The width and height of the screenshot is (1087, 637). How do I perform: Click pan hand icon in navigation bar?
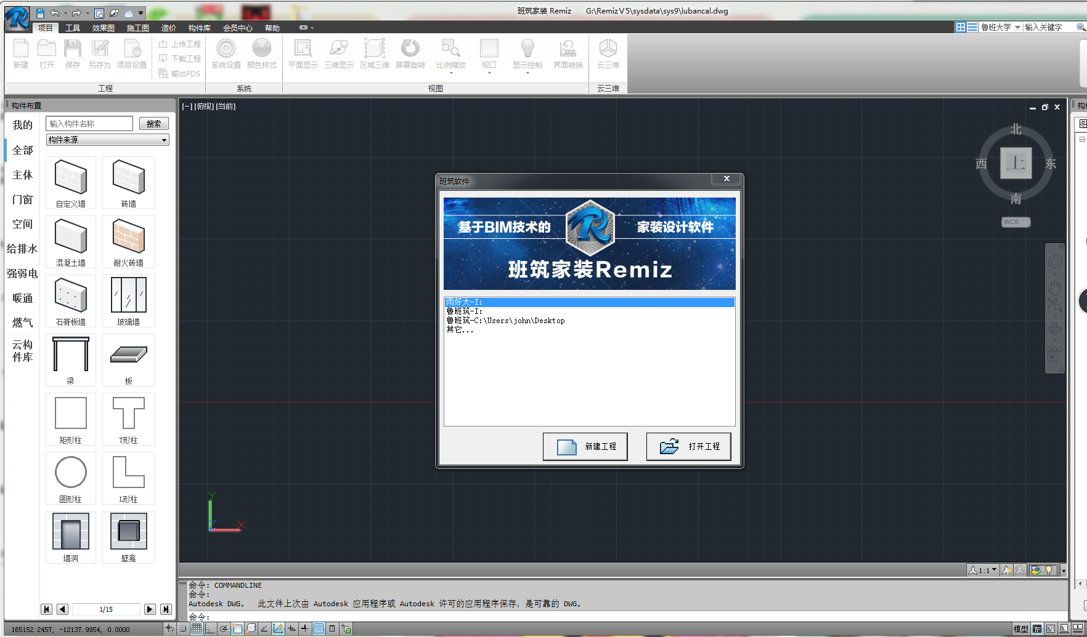(1054, 287)
